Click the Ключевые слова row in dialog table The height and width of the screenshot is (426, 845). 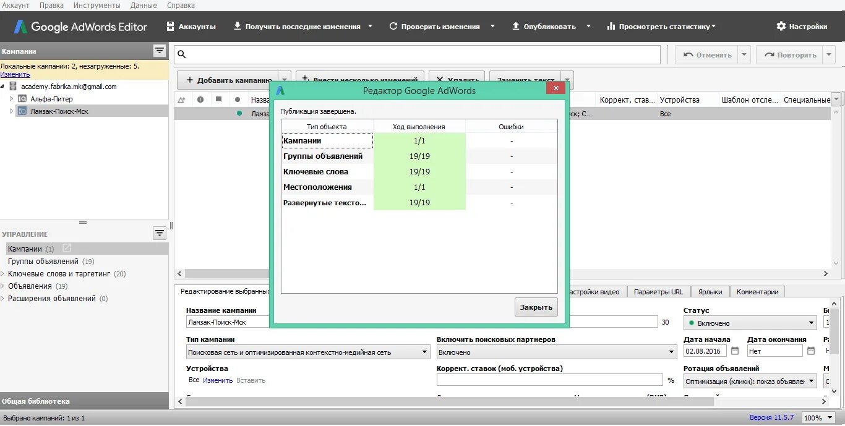(x=419, y=172)
